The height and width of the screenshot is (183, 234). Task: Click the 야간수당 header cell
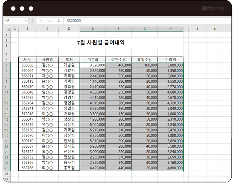pyautogui.click(x=118, y=59)
